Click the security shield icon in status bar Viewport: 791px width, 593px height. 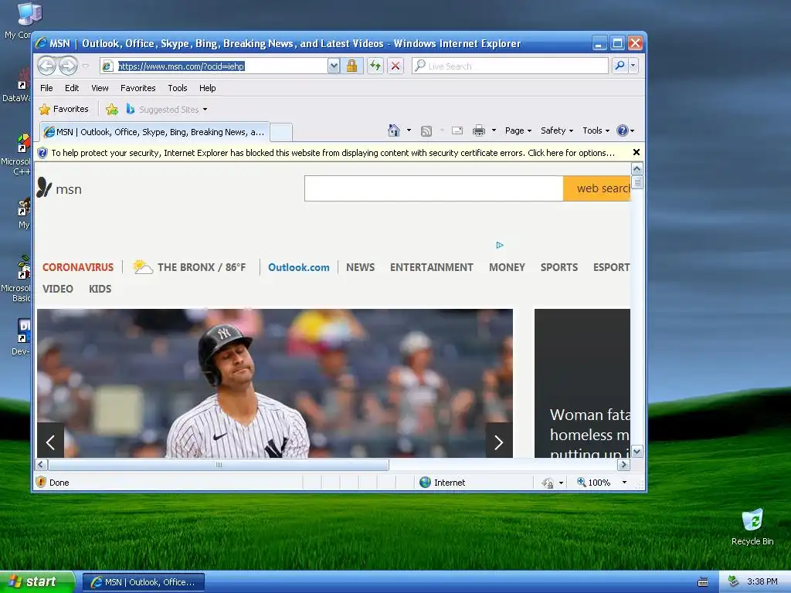pyautogui.click(x=42, y=482)
